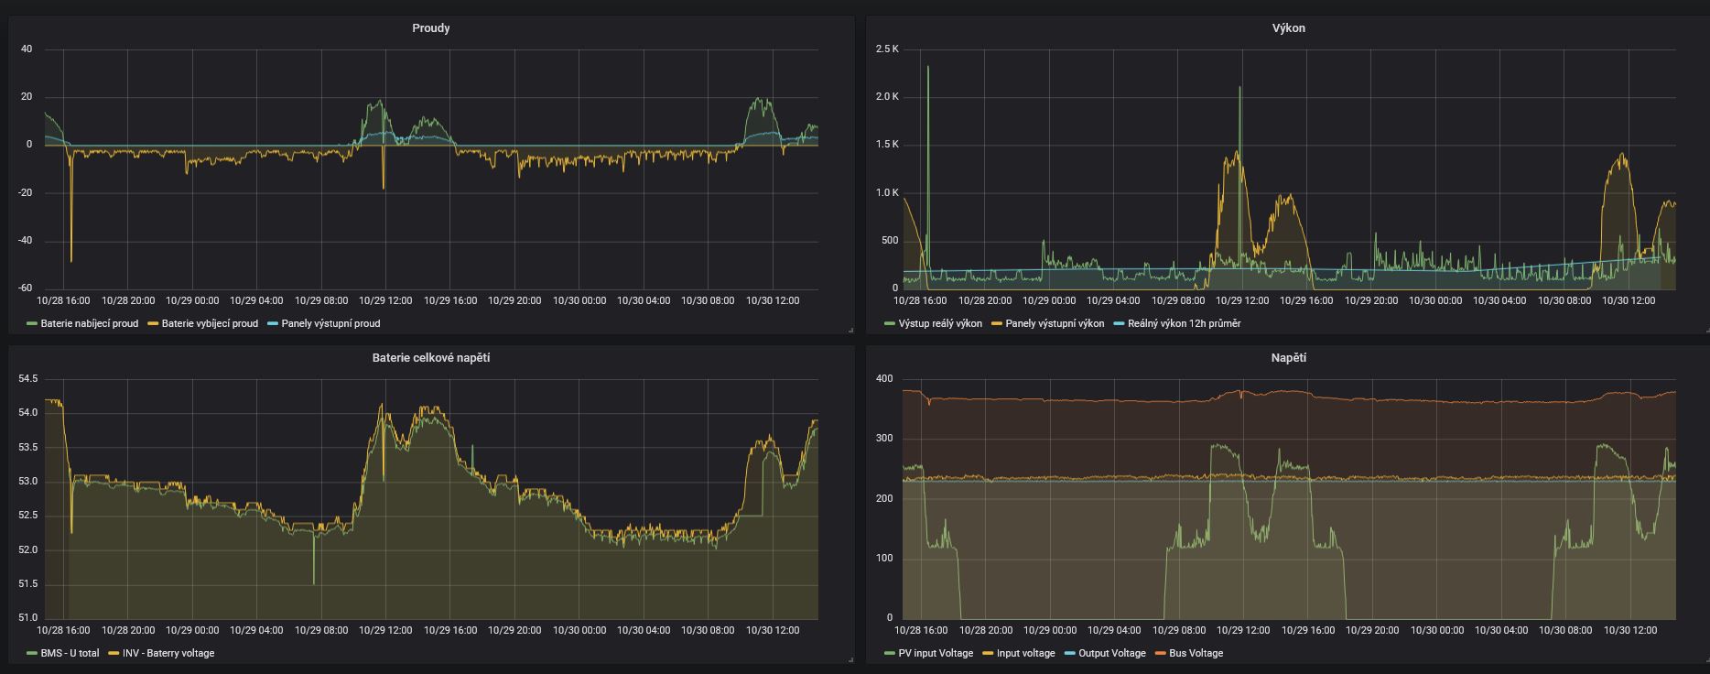Image resolution: width=1710 pixels, height=674 pixels.
Task: Show only the INV - Baterry voltage label
Action: point(168,653)
